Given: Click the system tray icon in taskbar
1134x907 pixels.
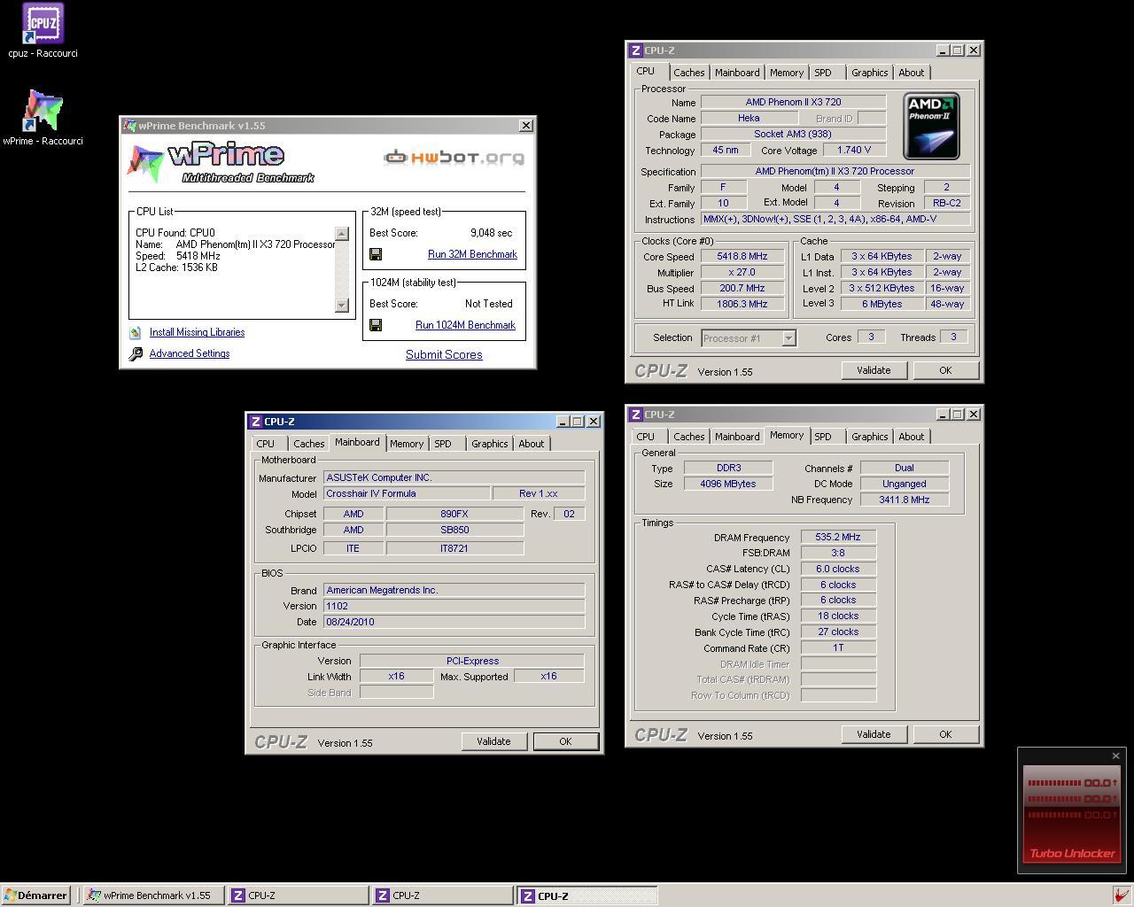Looking at the screenshot, I should coord(1120,895).
